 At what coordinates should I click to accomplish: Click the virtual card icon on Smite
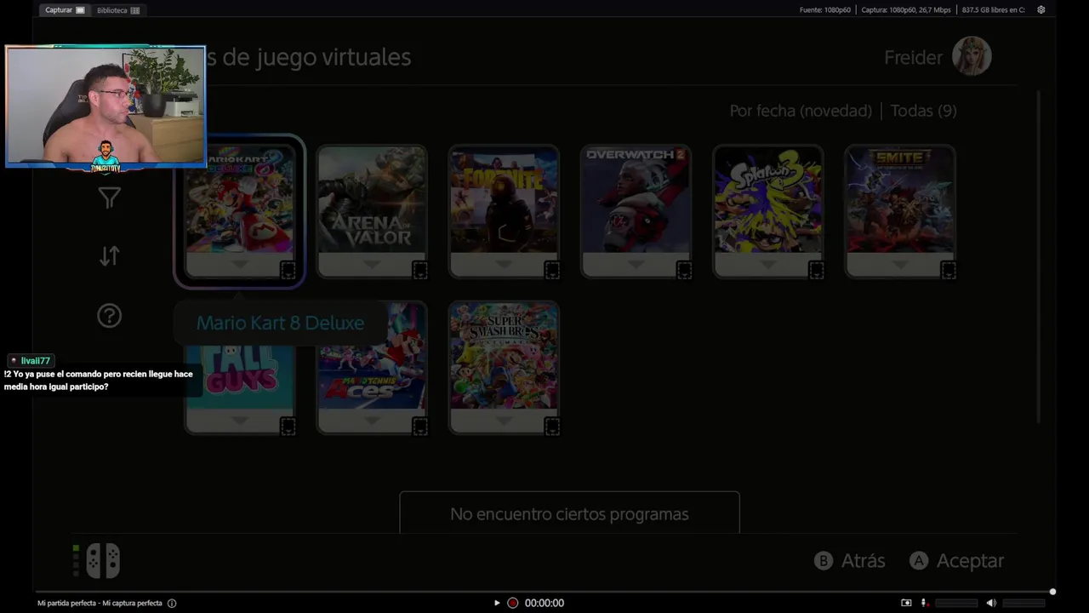coord(948,271)
